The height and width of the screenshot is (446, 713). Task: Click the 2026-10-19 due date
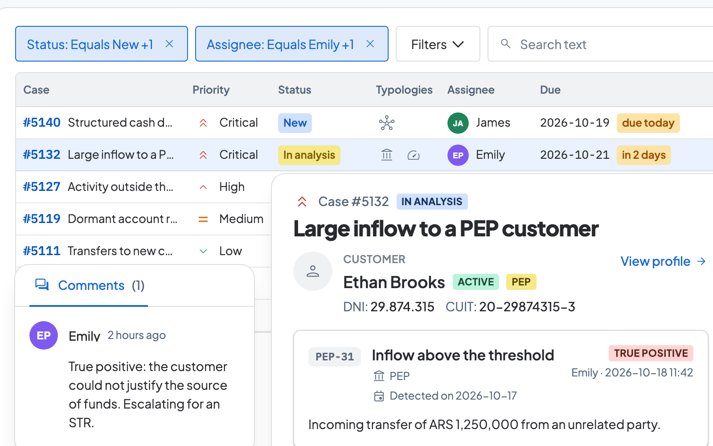(575, 123)
